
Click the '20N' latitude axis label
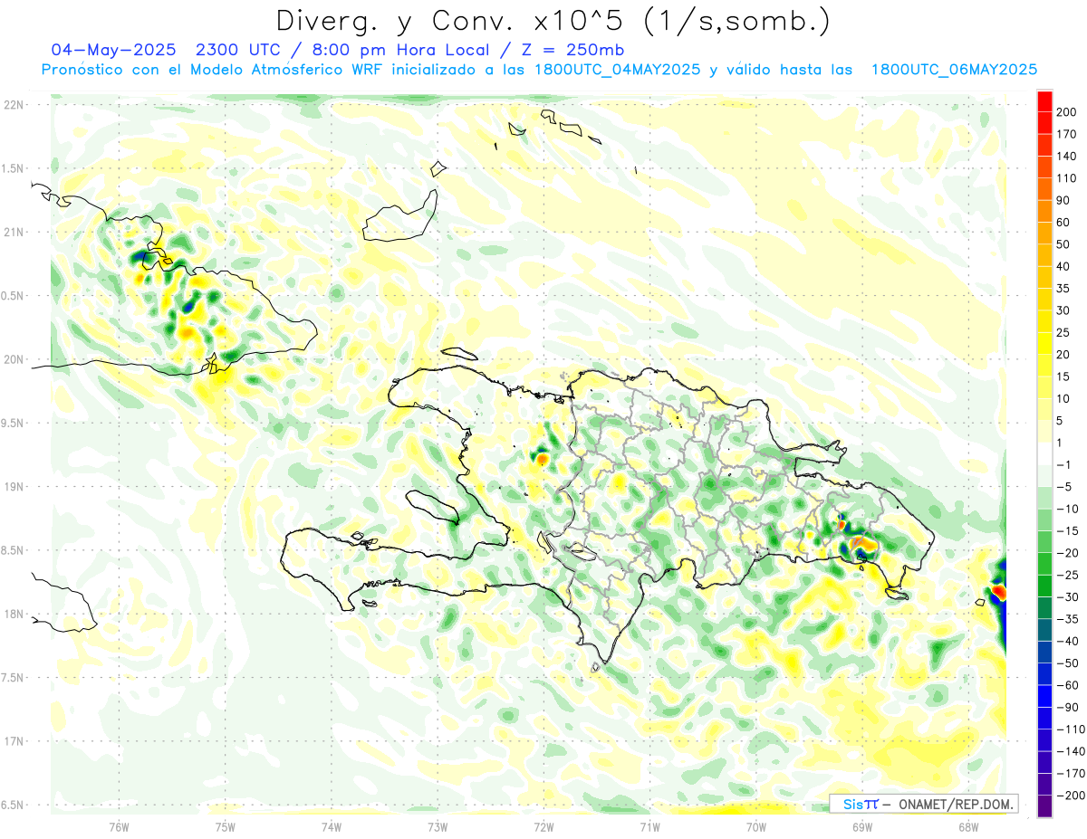tap(13, 359)
